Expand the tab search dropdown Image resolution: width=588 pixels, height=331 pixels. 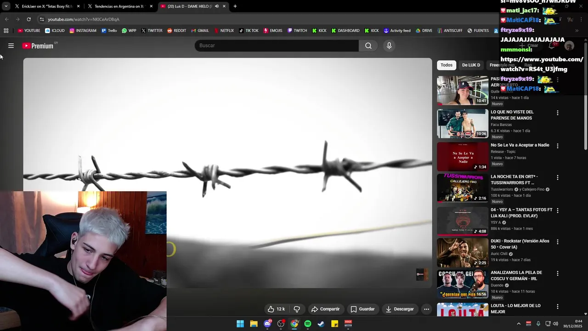(6, 6)
